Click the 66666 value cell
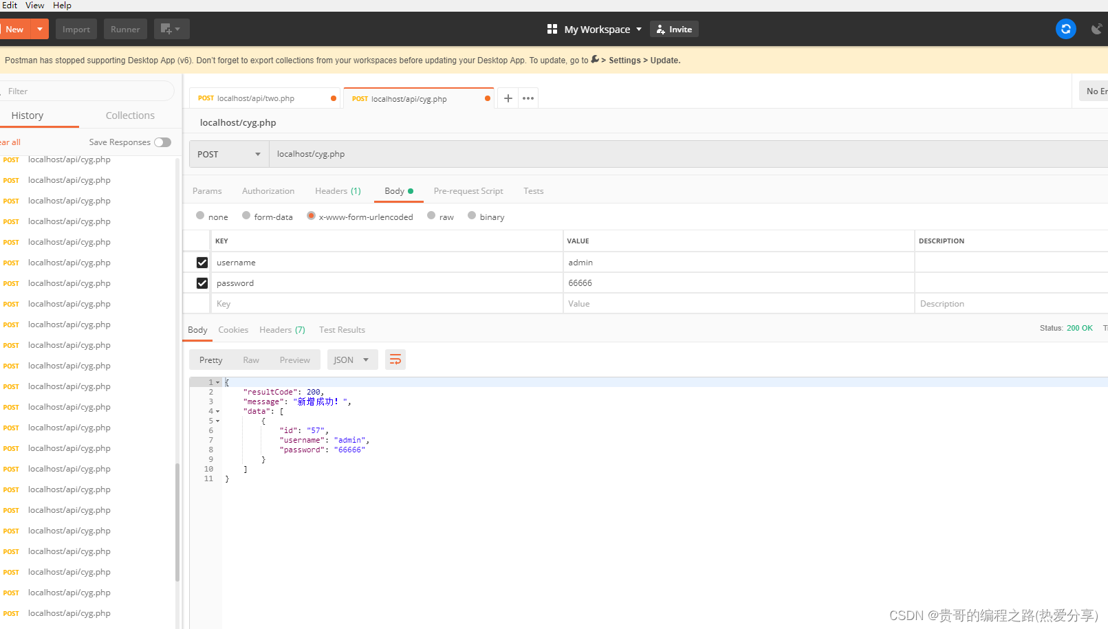Image resolution: width=1108 pixels, height=629 pixels. click(739, 283)
